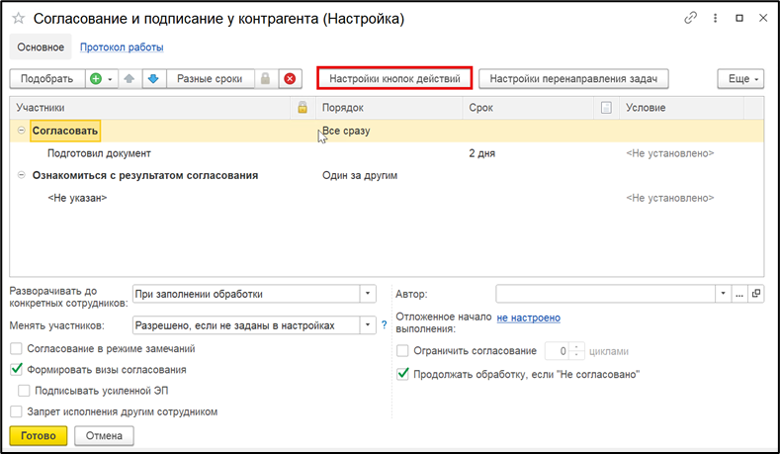This screenshot has height=454, width=780.
Task: Click the Участники column header
Action: (x=150, y=108)
